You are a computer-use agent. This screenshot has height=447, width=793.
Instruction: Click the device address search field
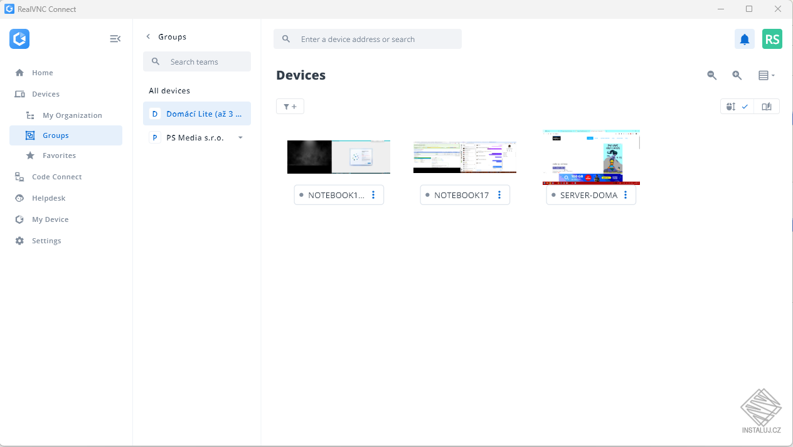[x=368, y=39]
